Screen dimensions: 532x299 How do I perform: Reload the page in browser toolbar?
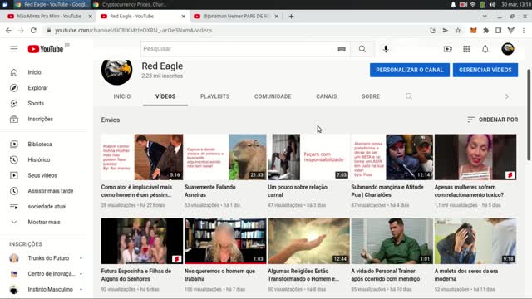tap(33, 30)
